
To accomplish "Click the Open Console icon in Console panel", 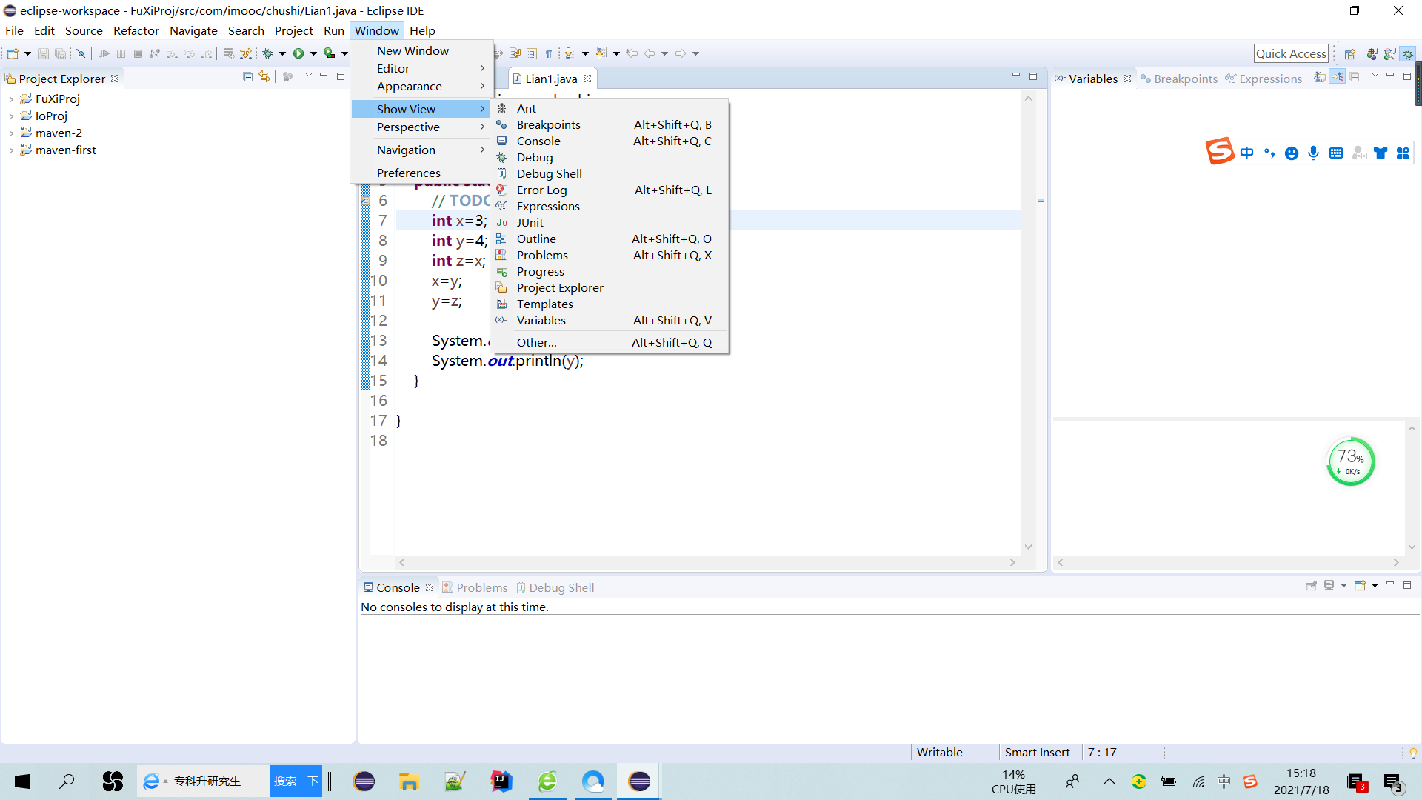I will 1360,585.
